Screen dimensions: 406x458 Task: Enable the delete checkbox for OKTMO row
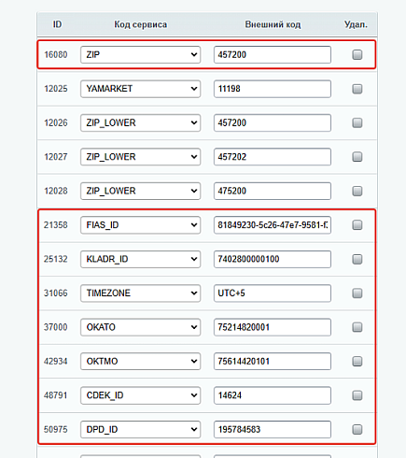coord(357,362)
